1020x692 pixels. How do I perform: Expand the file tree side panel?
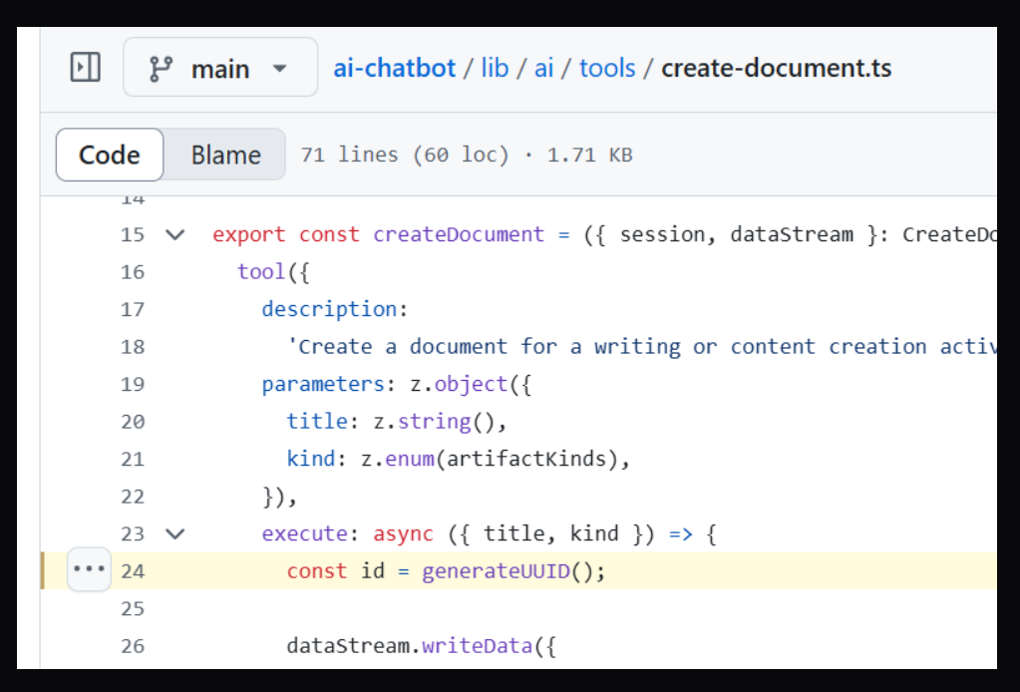coord(85,68)
